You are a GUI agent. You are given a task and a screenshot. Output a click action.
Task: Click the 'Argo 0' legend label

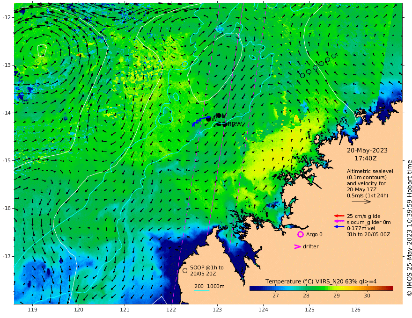point(314,234)
